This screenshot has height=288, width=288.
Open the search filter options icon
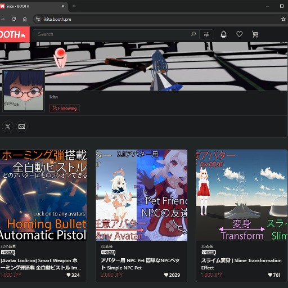[206, 34]
